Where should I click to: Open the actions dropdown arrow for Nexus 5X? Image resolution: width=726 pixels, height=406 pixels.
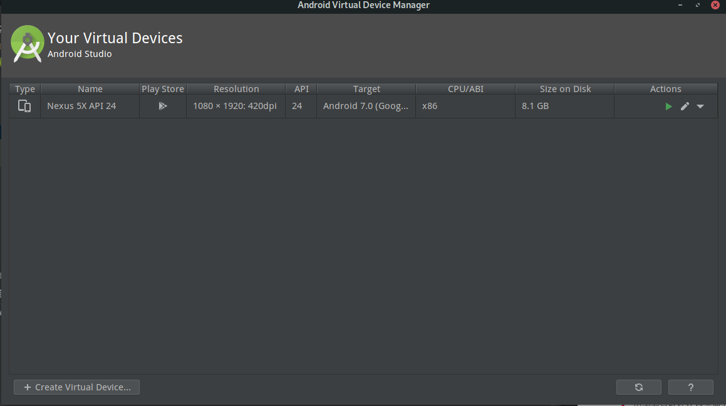[x=700, y=107]
